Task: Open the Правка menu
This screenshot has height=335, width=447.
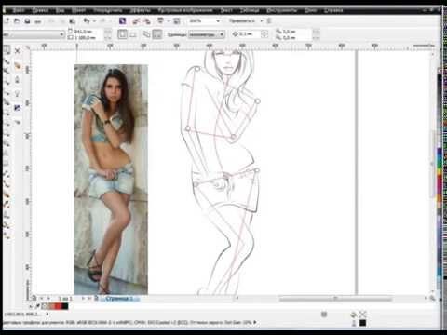Action: click(x=40, y=10)
